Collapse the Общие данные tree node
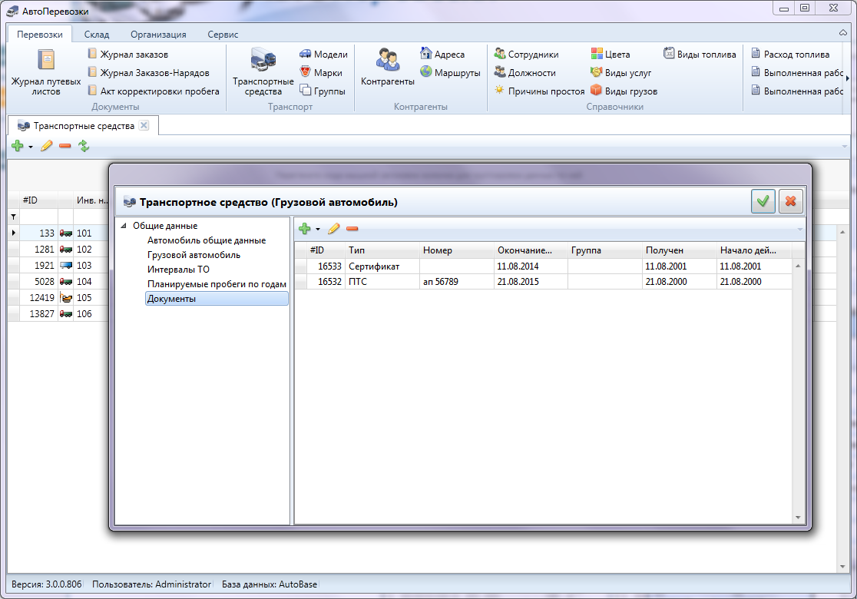 tap(124, 226)
